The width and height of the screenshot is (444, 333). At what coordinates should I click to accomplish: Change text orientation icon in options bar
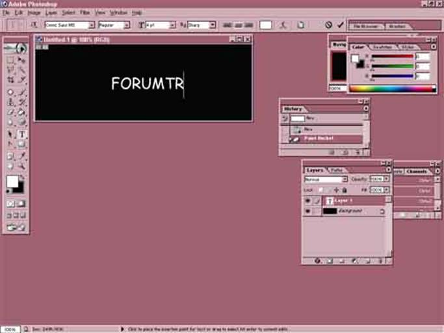tap(34, 25)
